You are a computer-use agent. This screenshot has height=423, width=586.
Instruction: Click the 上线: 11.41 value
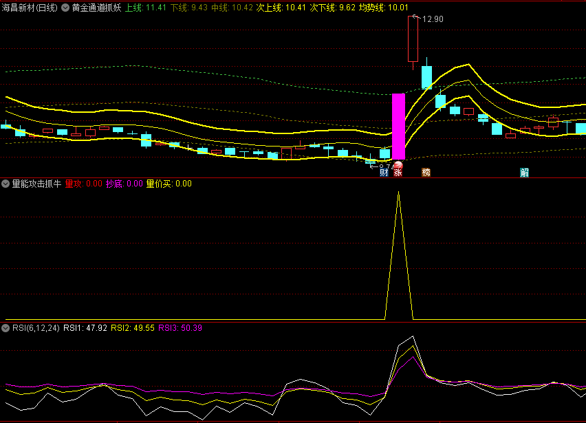point(145,8)
